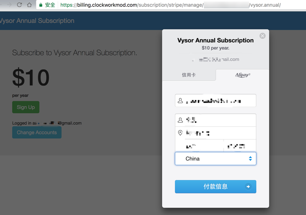Submit with the 付款信息 button
The width and height of the screenshot is (306, 215).
[215, 186]
